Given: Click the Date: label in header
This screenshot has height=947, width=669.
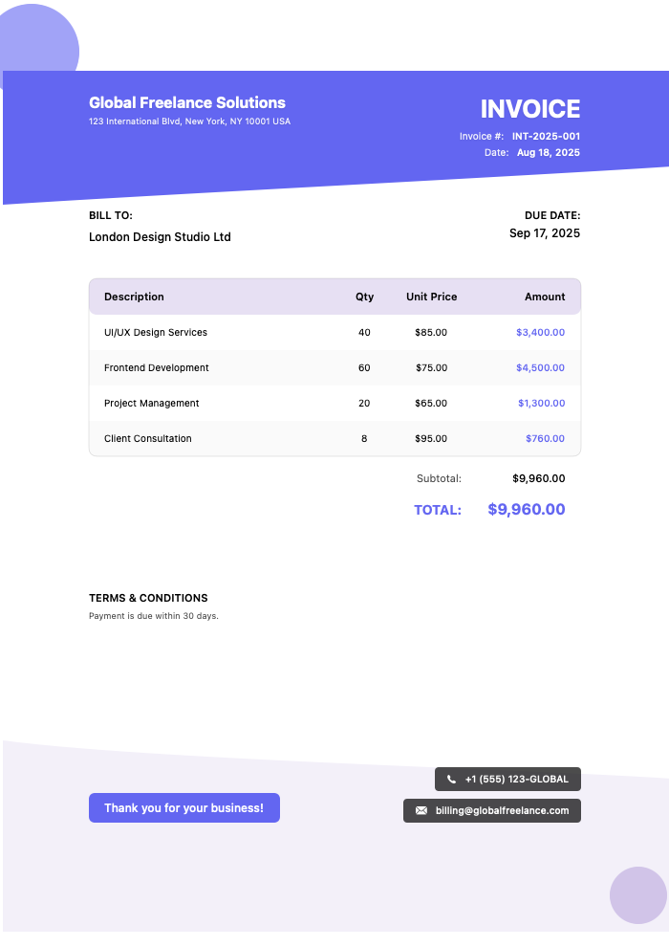Looking at the screenshot, I should click(496, 153).
